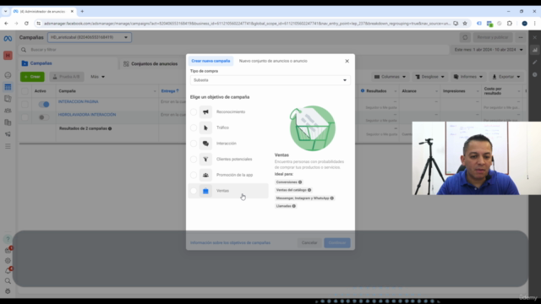Toggle the HIDROLAVADORA INTERACCIÓN campaign switch
The height and width of the screenshot is (304, 541).
[44, 117]
